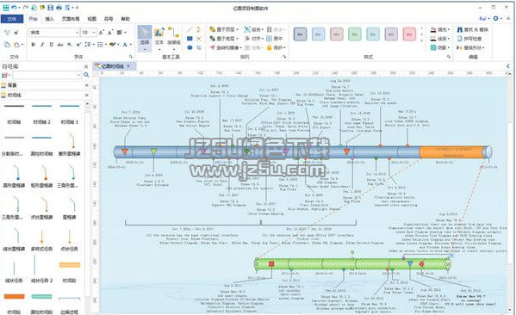Pick the rectangle shape drawing tool

(x=190, y=39)
